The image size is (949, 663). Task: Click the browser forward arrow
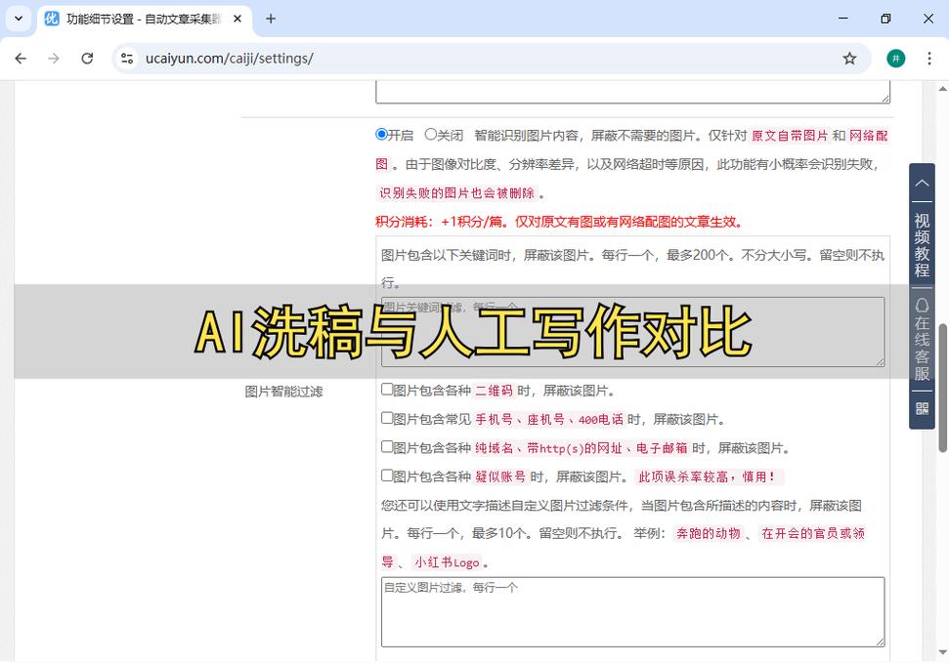[x=54, y=58]
